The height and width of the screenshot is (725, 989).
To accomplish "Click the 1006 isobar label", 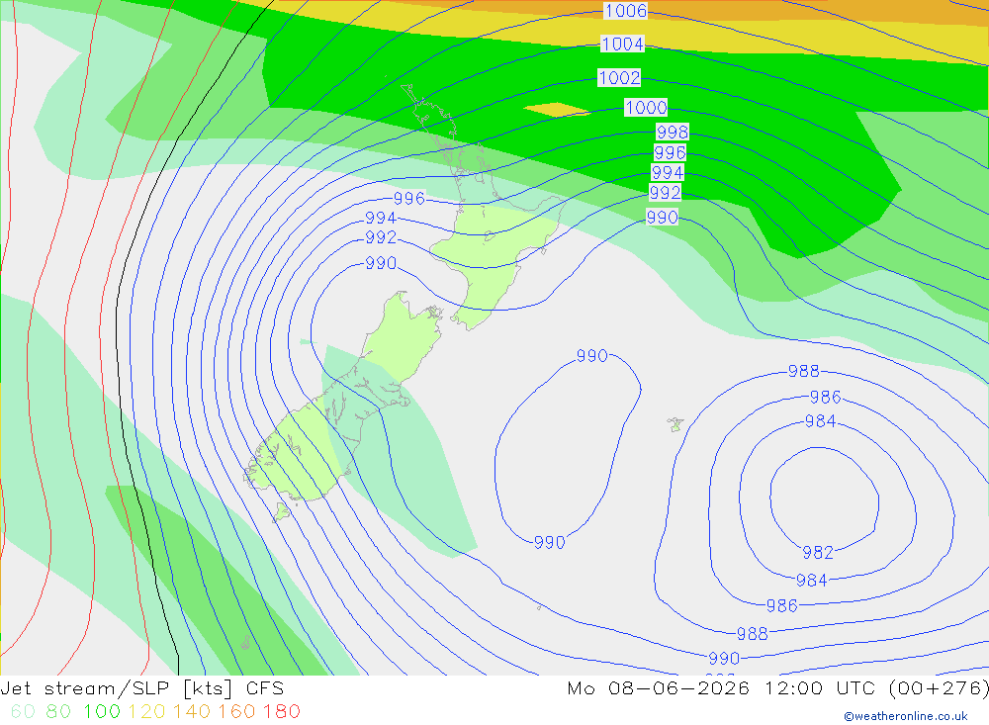I will [x=626, y=11].
